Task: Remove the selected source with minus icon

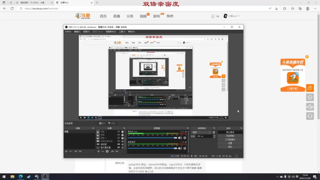Action: tap(103, 152)
